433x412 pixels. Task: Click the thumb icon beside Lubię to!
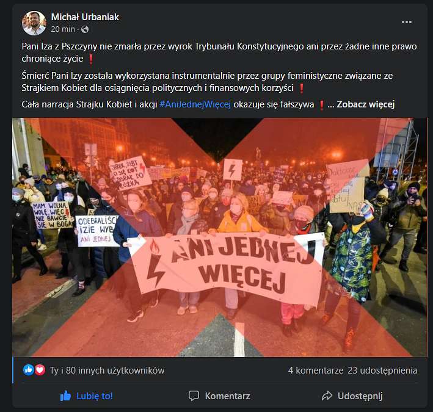[65, 396]
